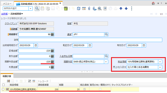Open the calculator for 取引金額 field

point(52,56)
